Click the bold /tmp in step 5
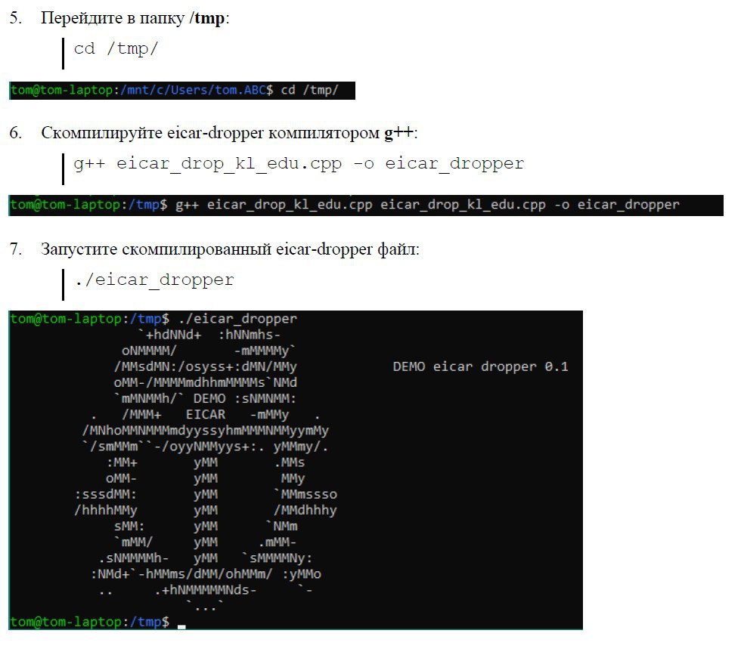This screenshot has height=646, width=741. [x=206, y=18]
